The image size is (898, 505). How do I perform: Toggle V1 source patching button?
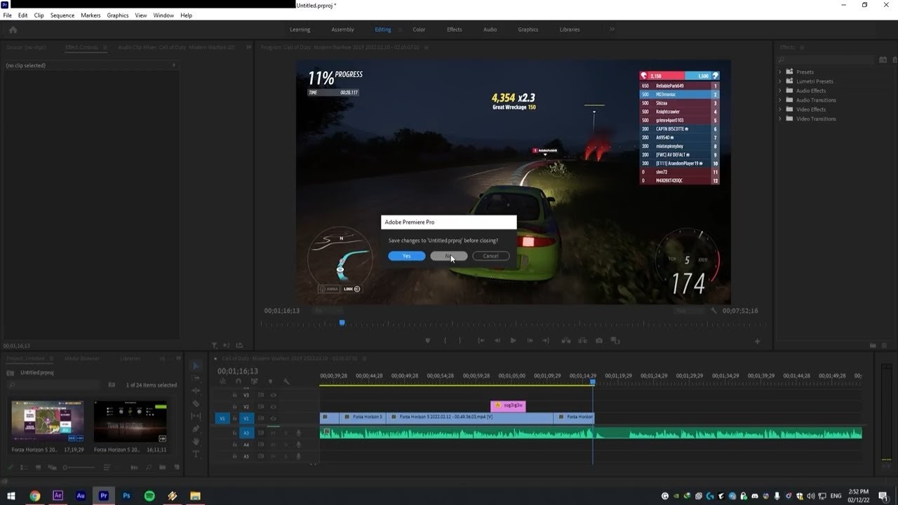click(222, 418)
